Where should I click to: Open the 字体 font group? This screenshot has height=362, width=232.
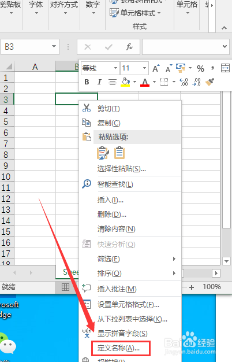tap(36, 8)
